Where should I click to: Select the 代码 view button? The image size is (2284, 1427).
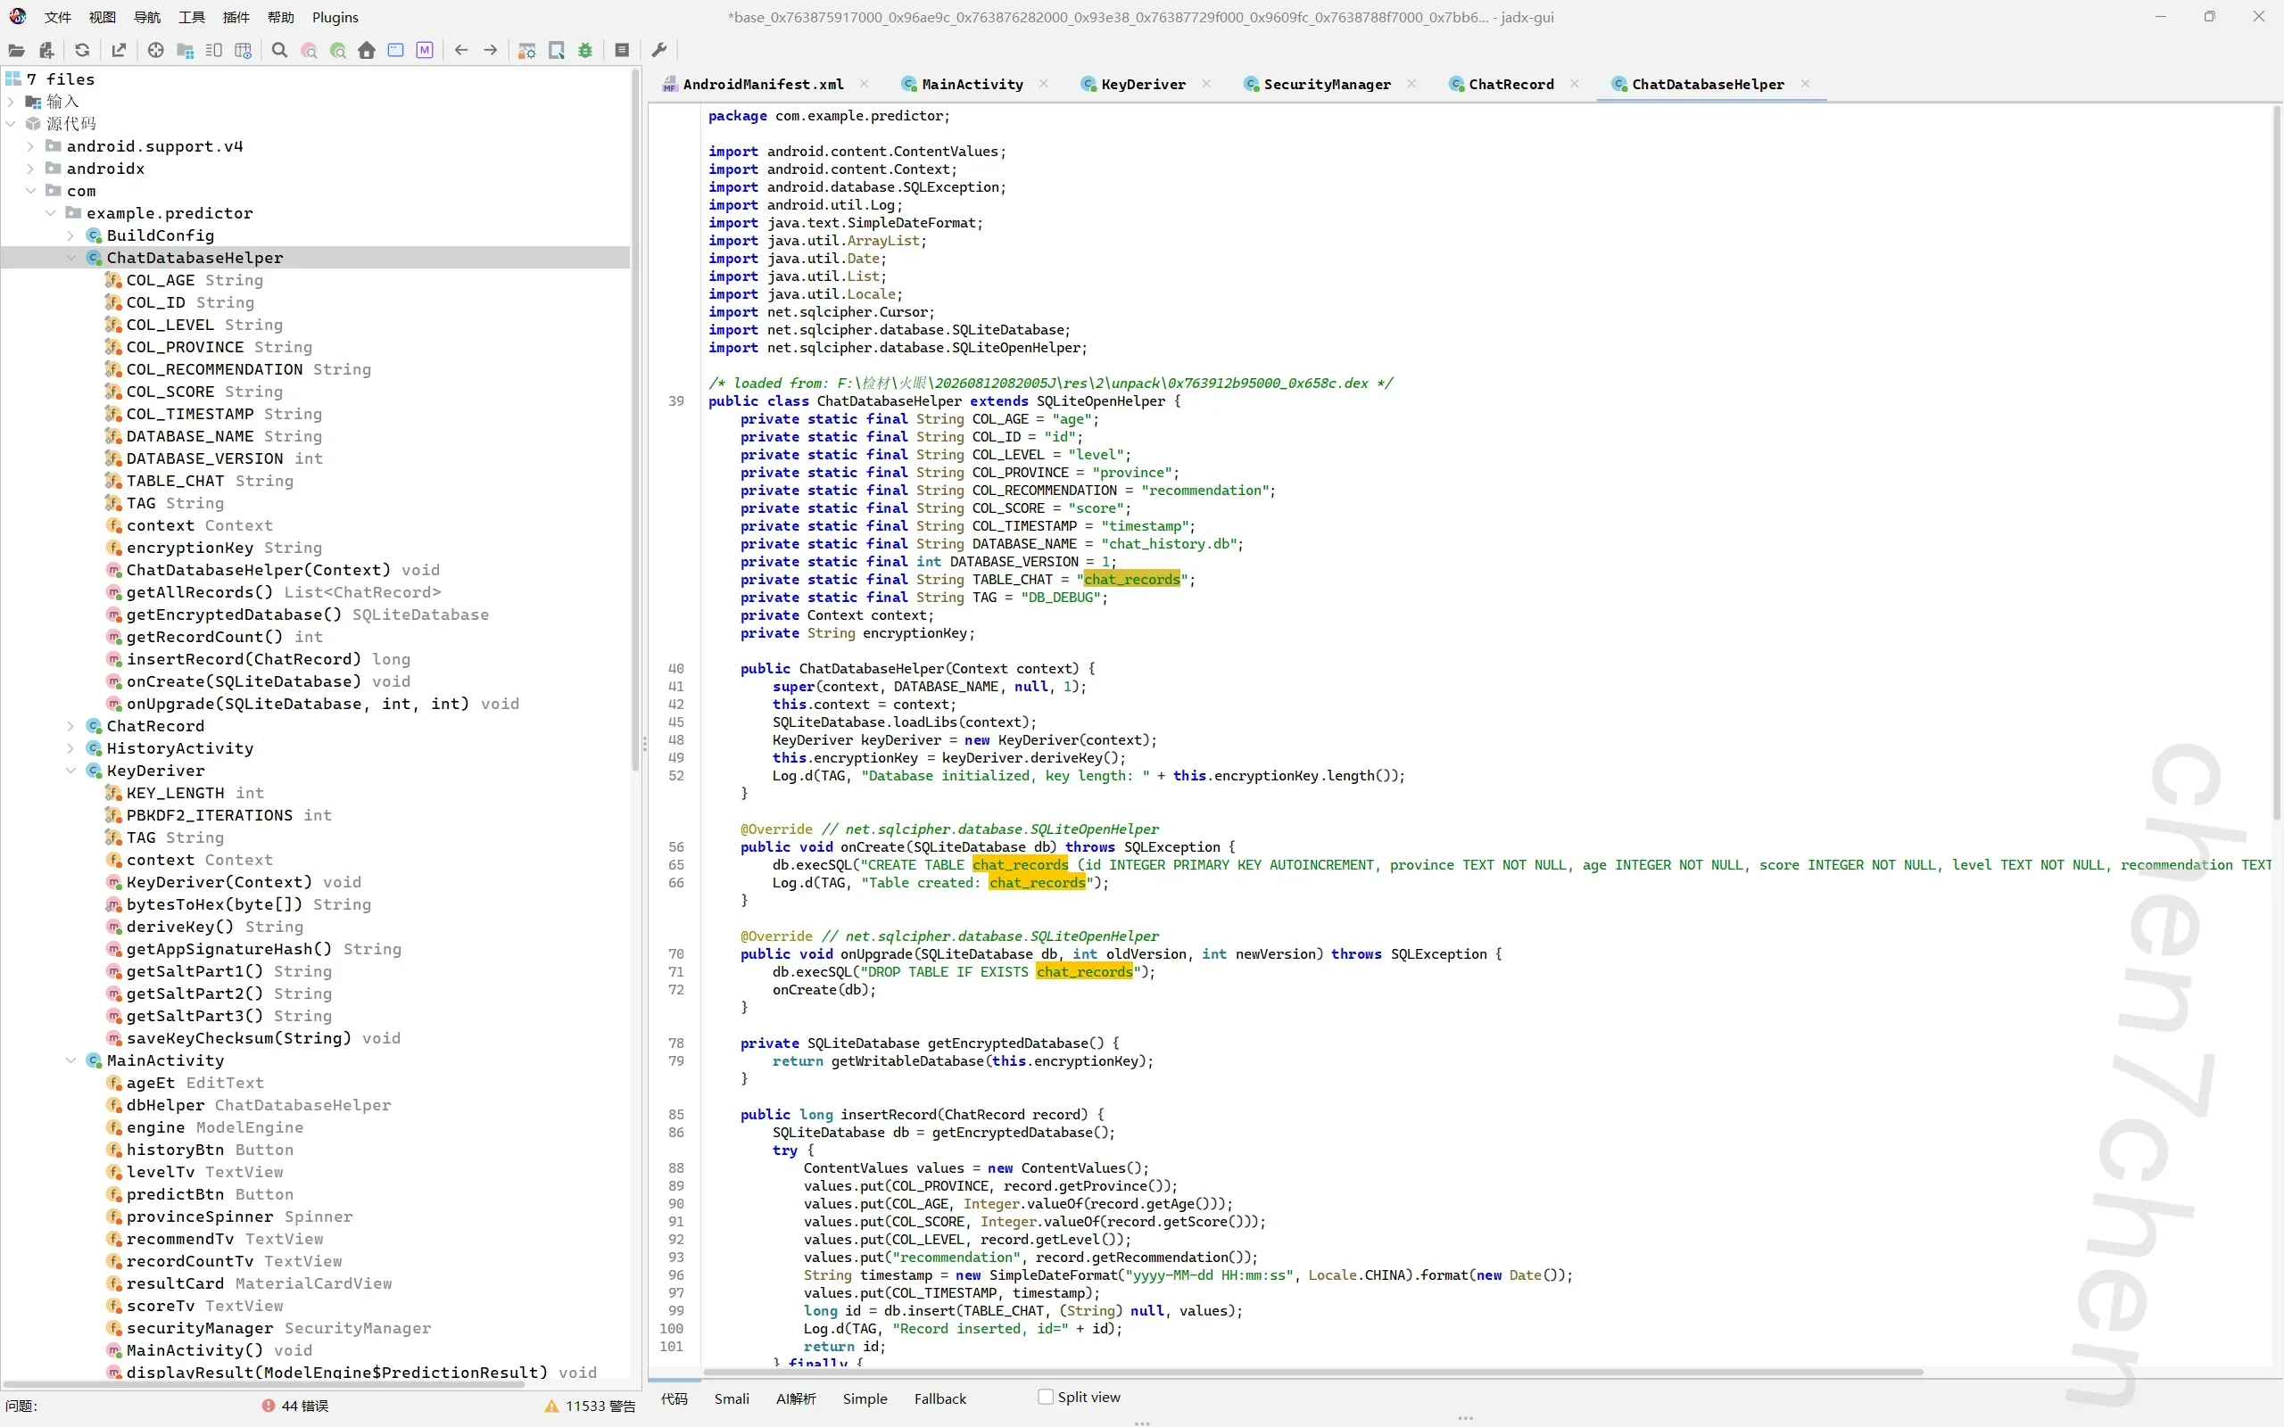(x=674, y=1398)
